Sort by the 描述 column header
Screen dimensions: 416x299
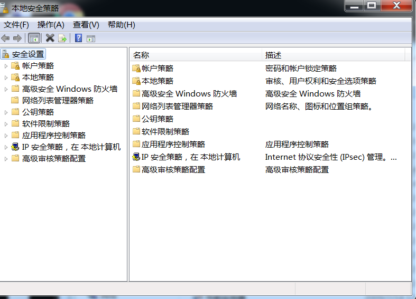click(333, 55)
